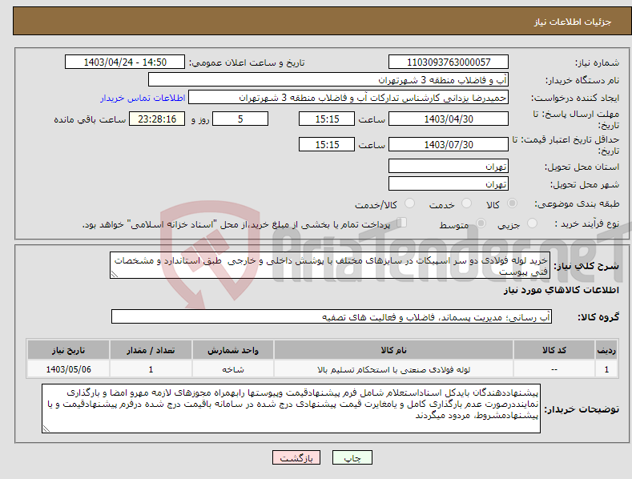Click the need number field 1103093763000057
Screen dimensions: 632x479
[x=449, y=62]
